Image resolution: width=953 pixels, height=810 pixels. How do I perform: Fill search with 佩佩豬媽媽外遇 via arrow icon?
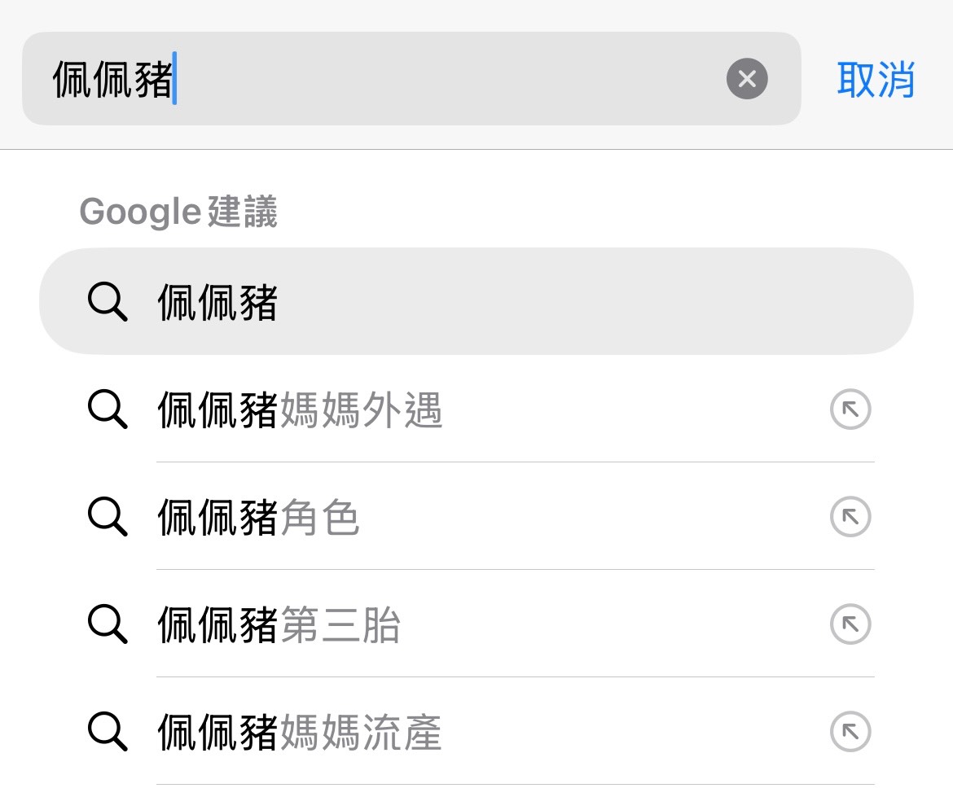pos(850,409)
